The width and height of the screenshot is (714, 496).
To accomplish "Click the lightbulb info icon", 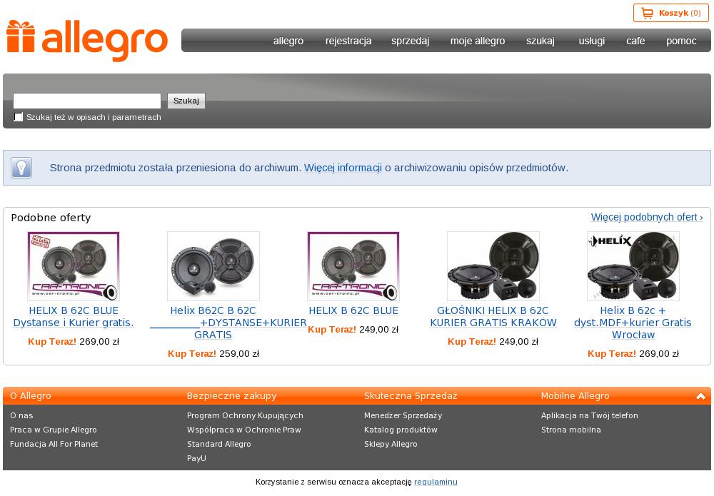I will [x=21, y=168].
